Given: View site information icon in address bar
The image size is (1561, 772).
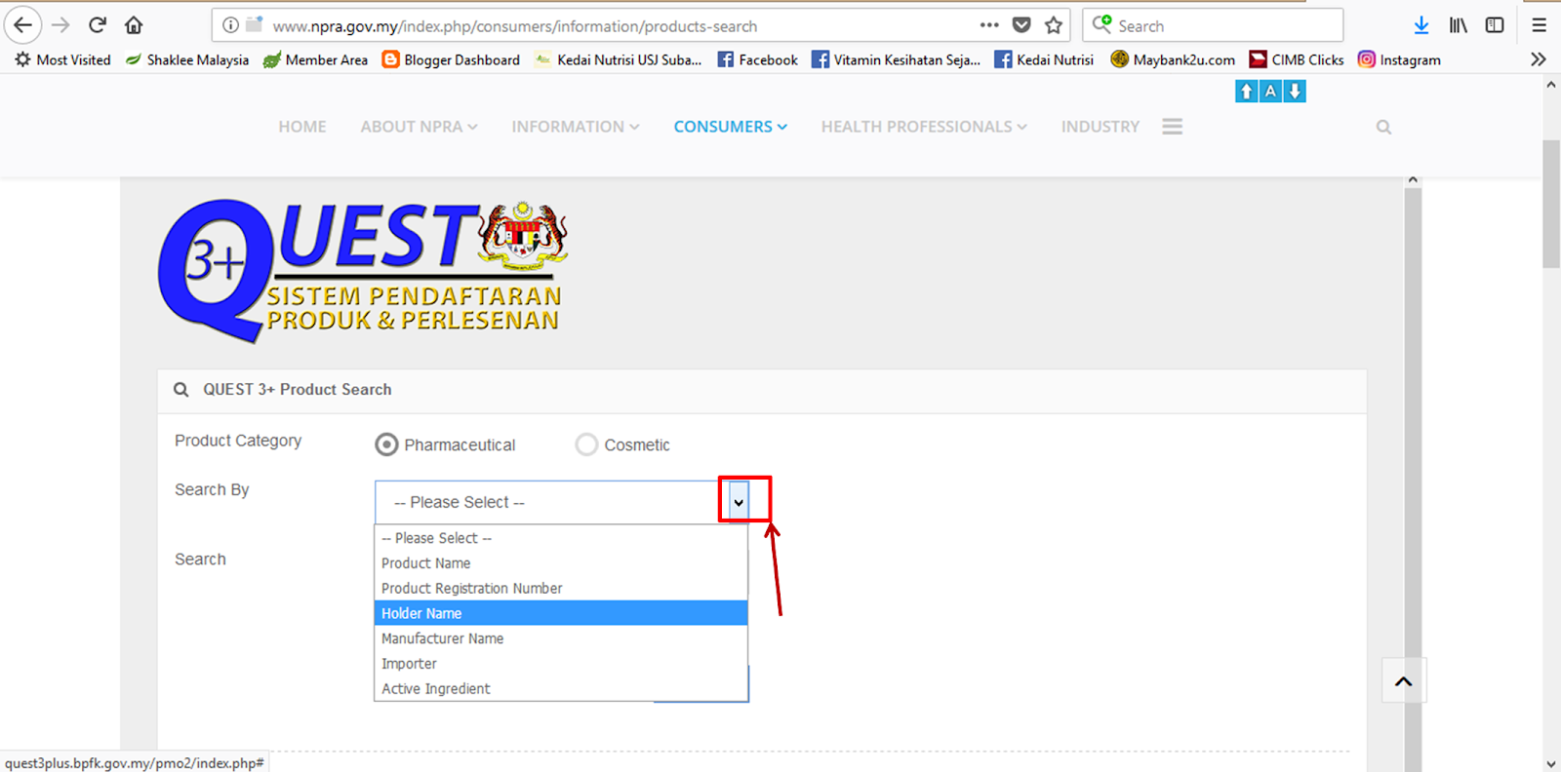Looking at the screenshot, I should (230, 25).
